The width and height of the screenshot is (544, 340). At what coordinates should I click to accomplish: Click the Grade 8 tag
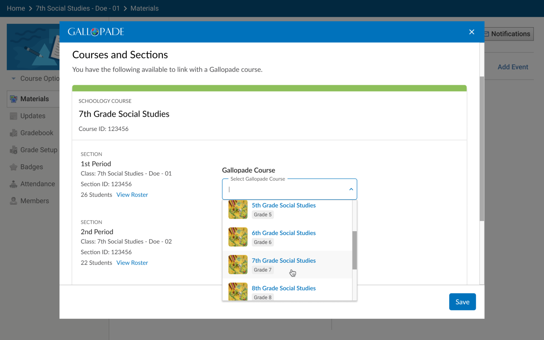[263, 297]
